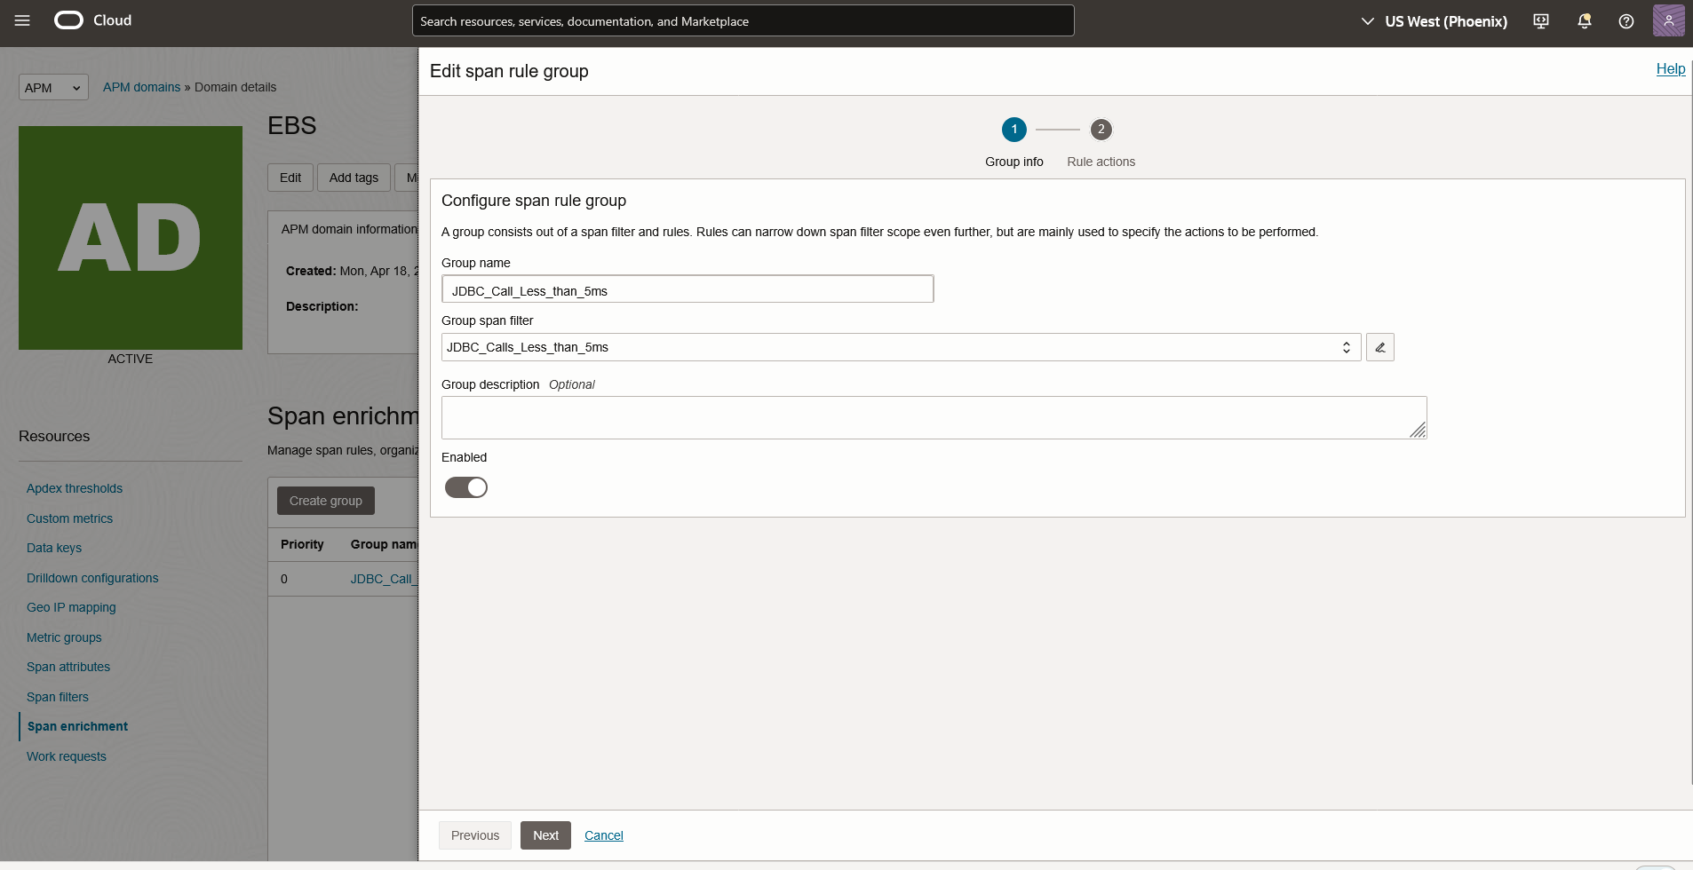1693x870 pixels.
Task: Open the user profile avatar menu
Action: coord(1670,20)
